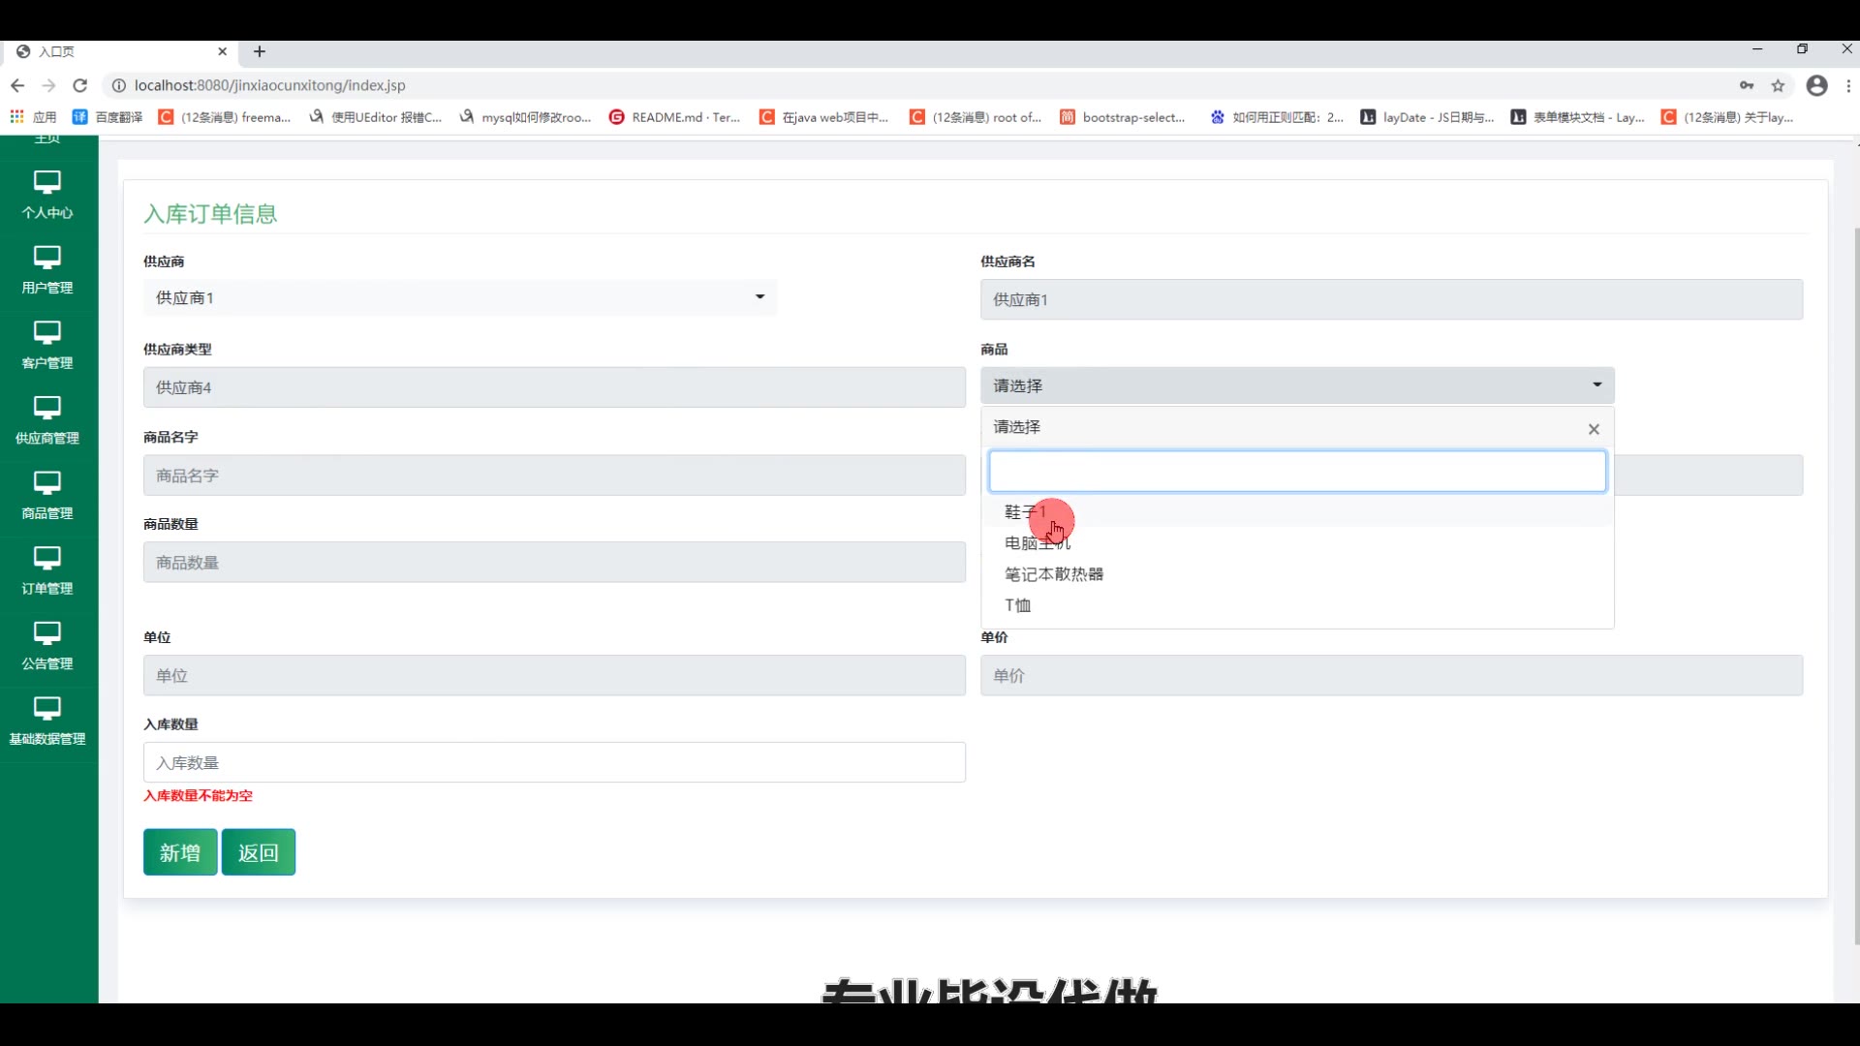
Task: Focus the 入库数量 input field
Action: 554,762
